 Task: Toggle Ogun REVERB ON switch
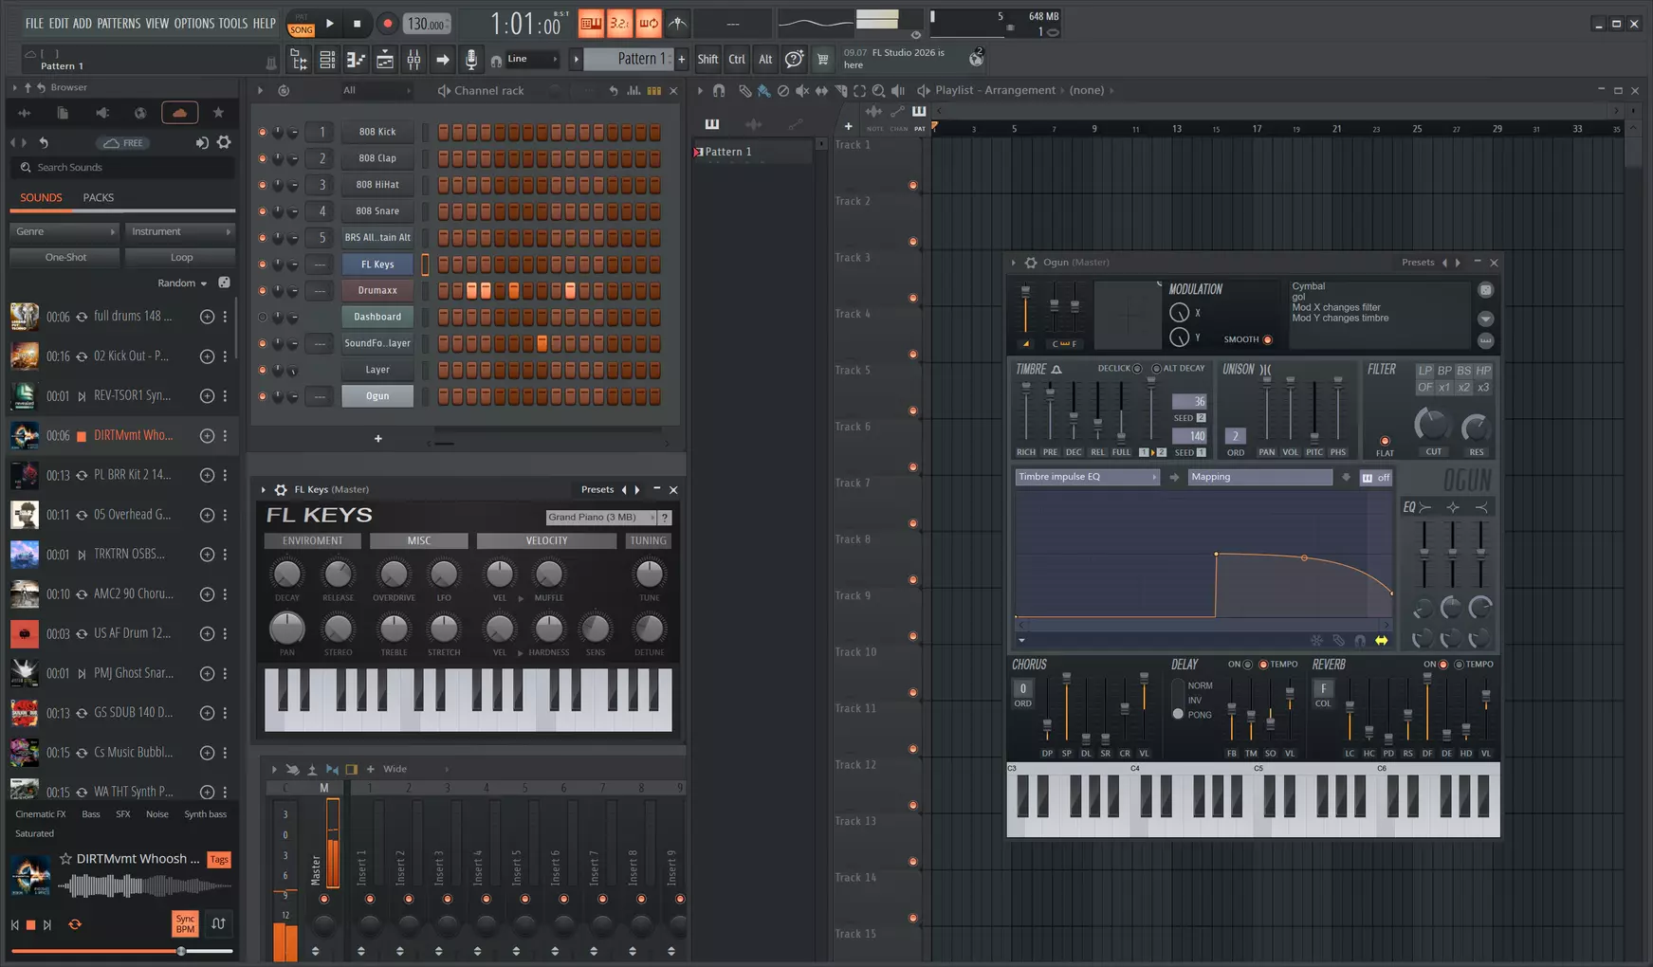(x=1442, y=665)
